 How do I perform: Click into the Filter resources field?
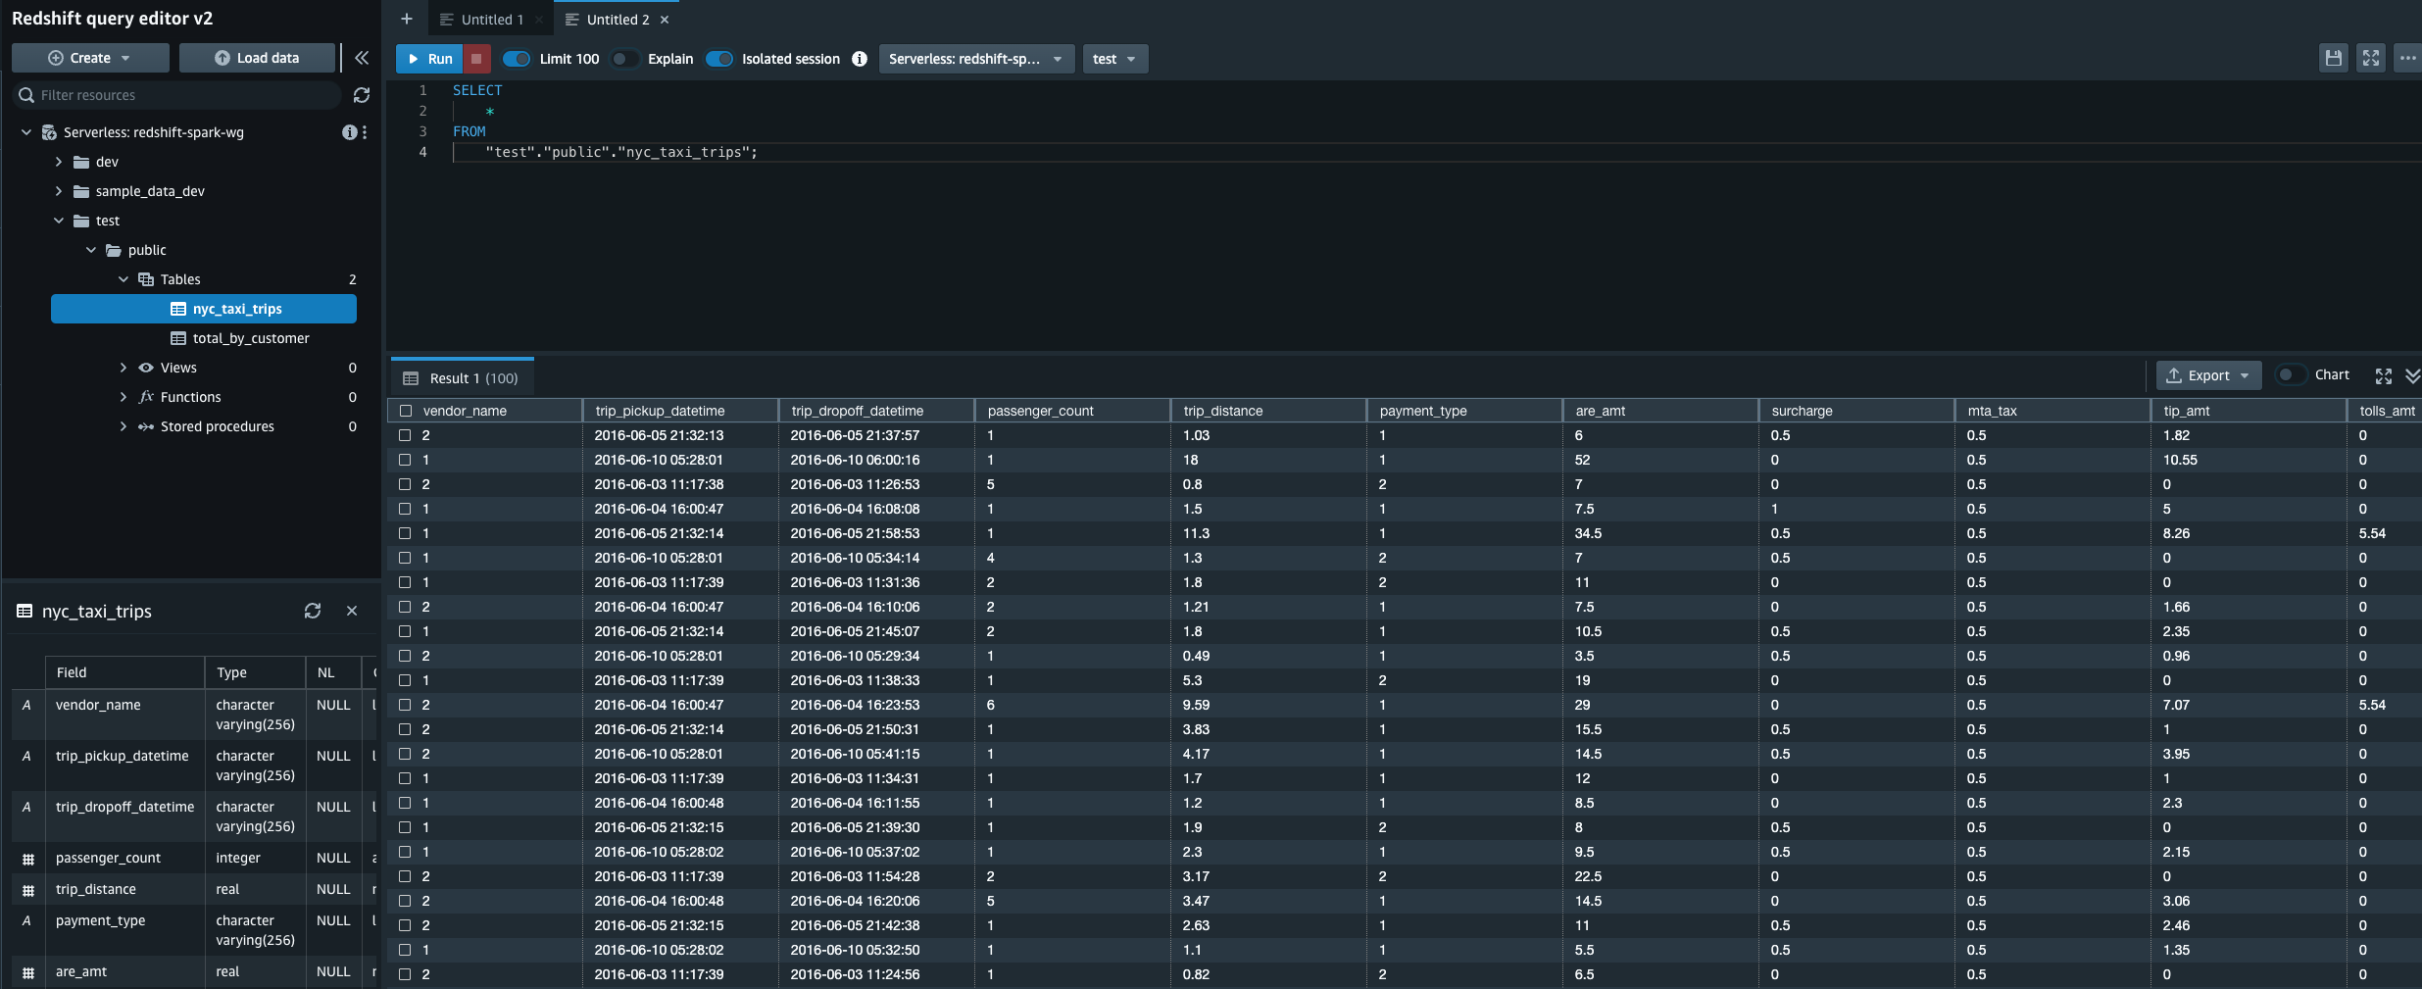176,95
